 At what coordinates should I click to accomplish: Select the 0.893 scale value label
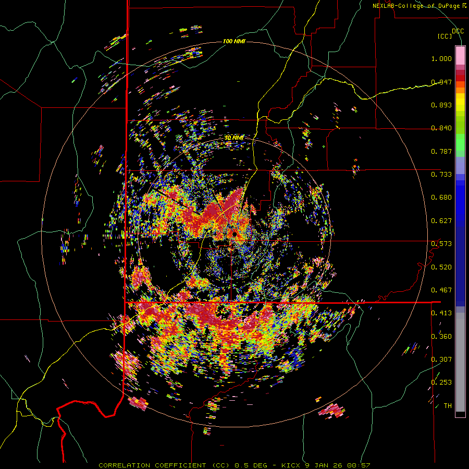point(441,105)
